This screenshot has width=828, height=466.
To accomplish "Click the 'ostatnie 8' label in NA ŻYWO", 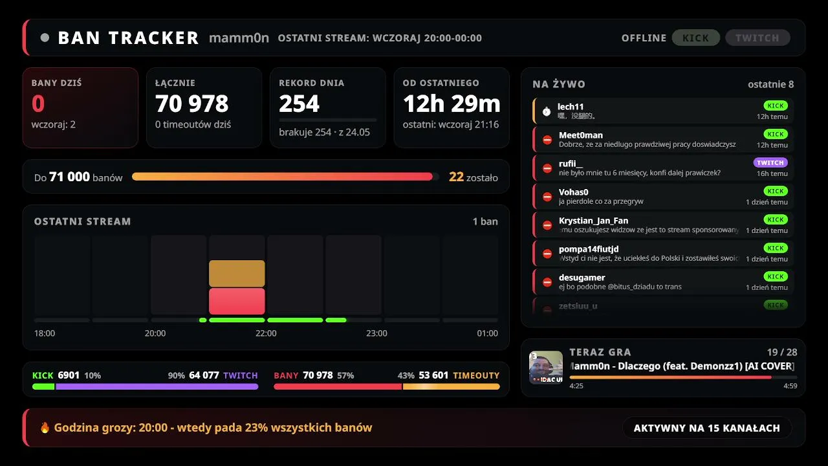I will pos(770,84).
